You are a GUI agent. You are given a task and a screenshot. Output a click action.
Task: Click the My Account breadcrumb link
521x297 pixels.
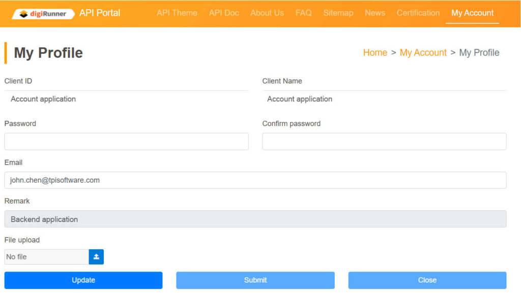pyautogui.click(x=423, y=53)
